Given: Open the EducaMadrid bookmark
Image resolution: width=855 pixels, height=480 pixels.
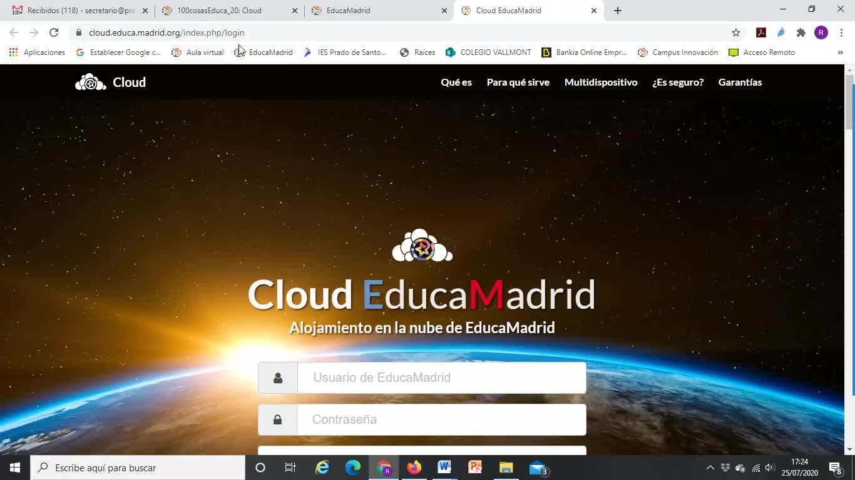Looking at the screenshot, I should pyautogui.click(x=264, y=52).
